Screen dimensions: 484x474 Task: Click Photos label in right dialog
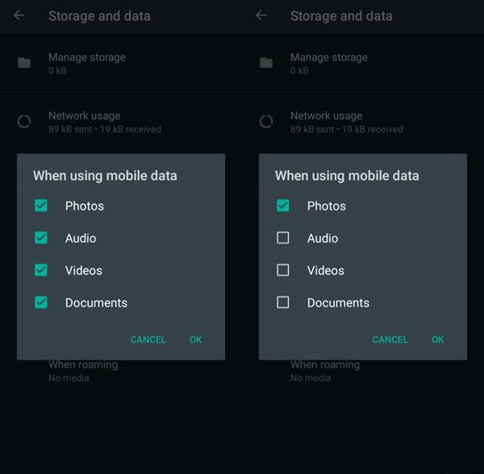click(x=326, y=206)
